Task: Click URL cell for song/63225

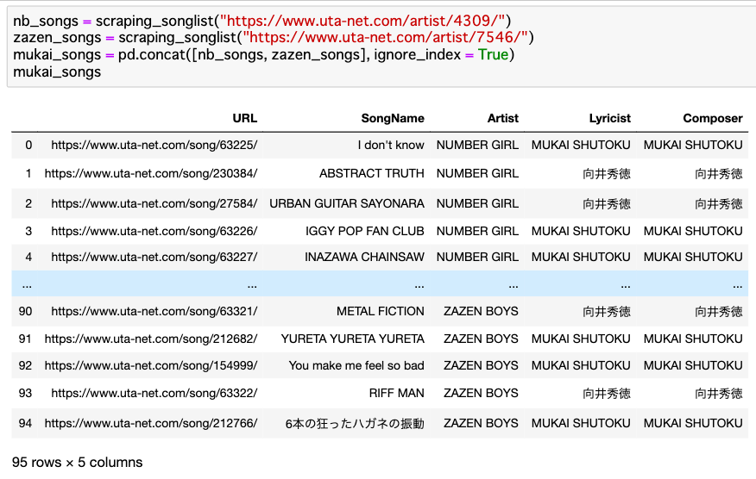Action: [154, 145]
